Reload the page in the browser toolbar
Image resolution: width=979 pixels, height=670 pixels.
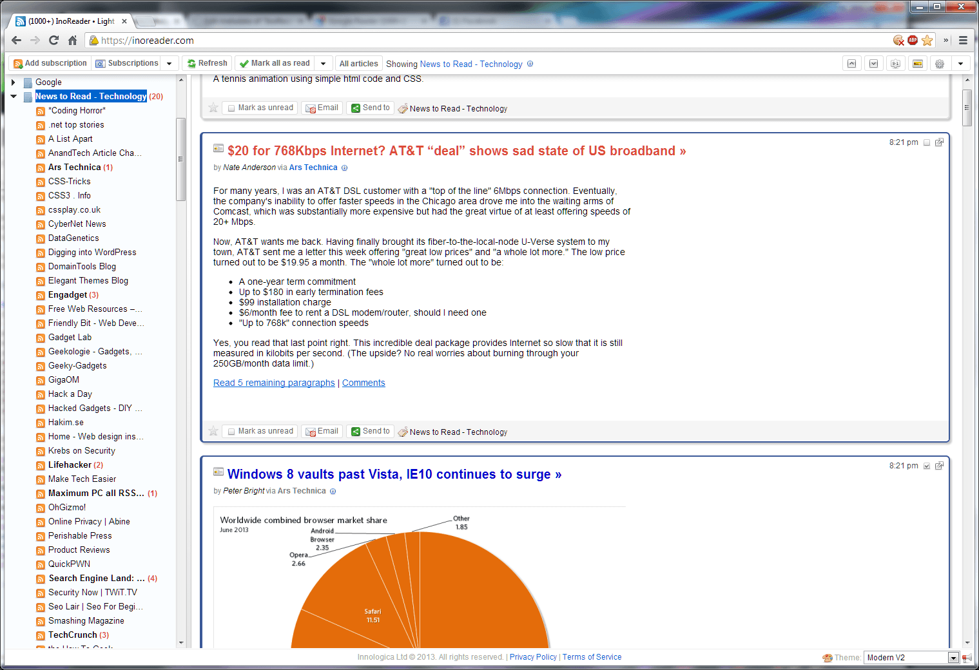point(54,40)
